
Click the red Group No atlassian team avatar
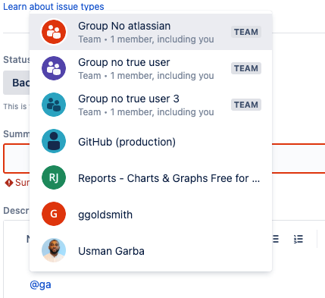(54, 32)
